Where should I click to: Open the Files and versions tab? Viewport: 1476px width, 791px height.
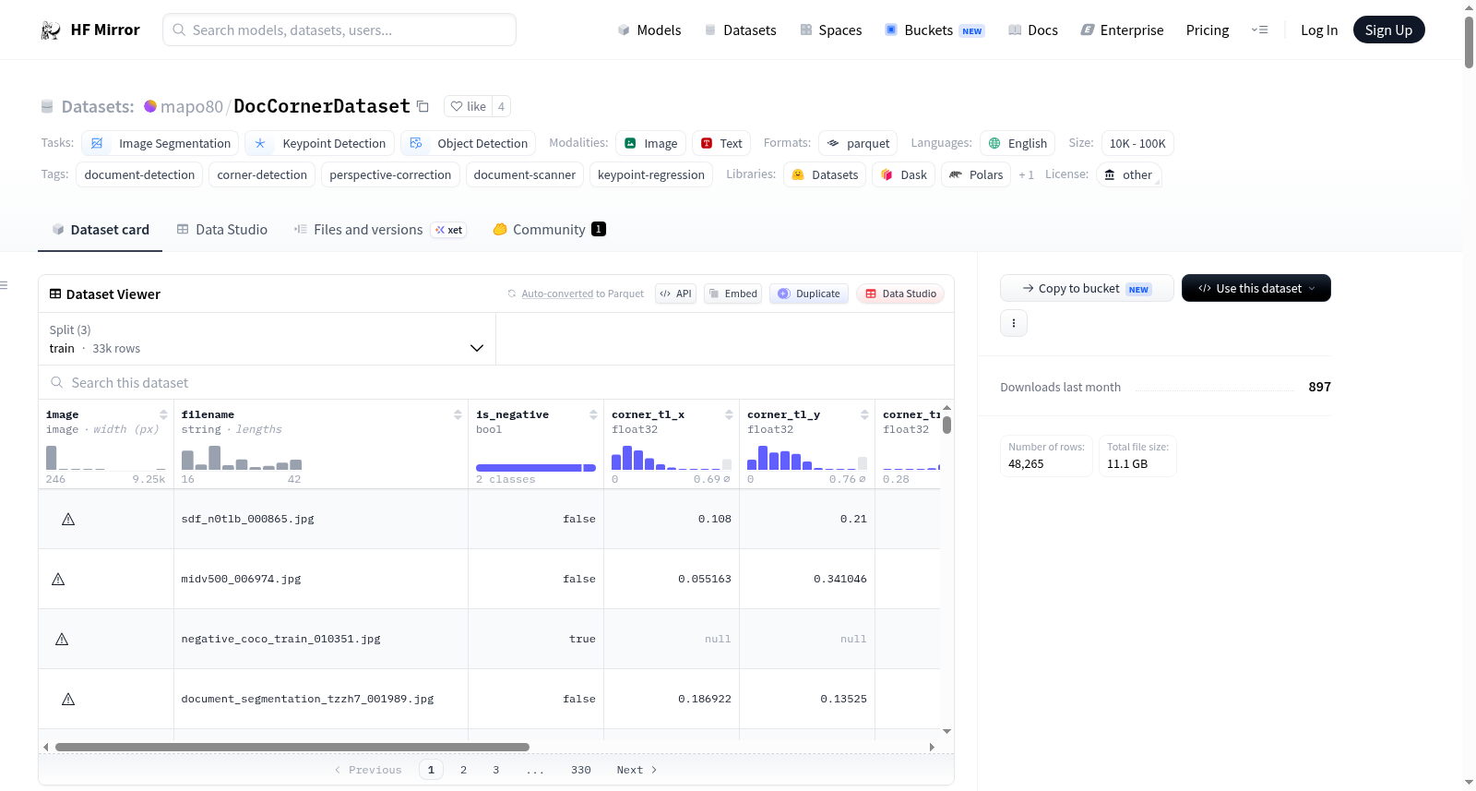[x=380, y=230]
